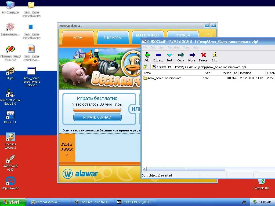
Task: Switch to TransFiles taskbar button
Action: pyautogui.click(x=93, y=202)
